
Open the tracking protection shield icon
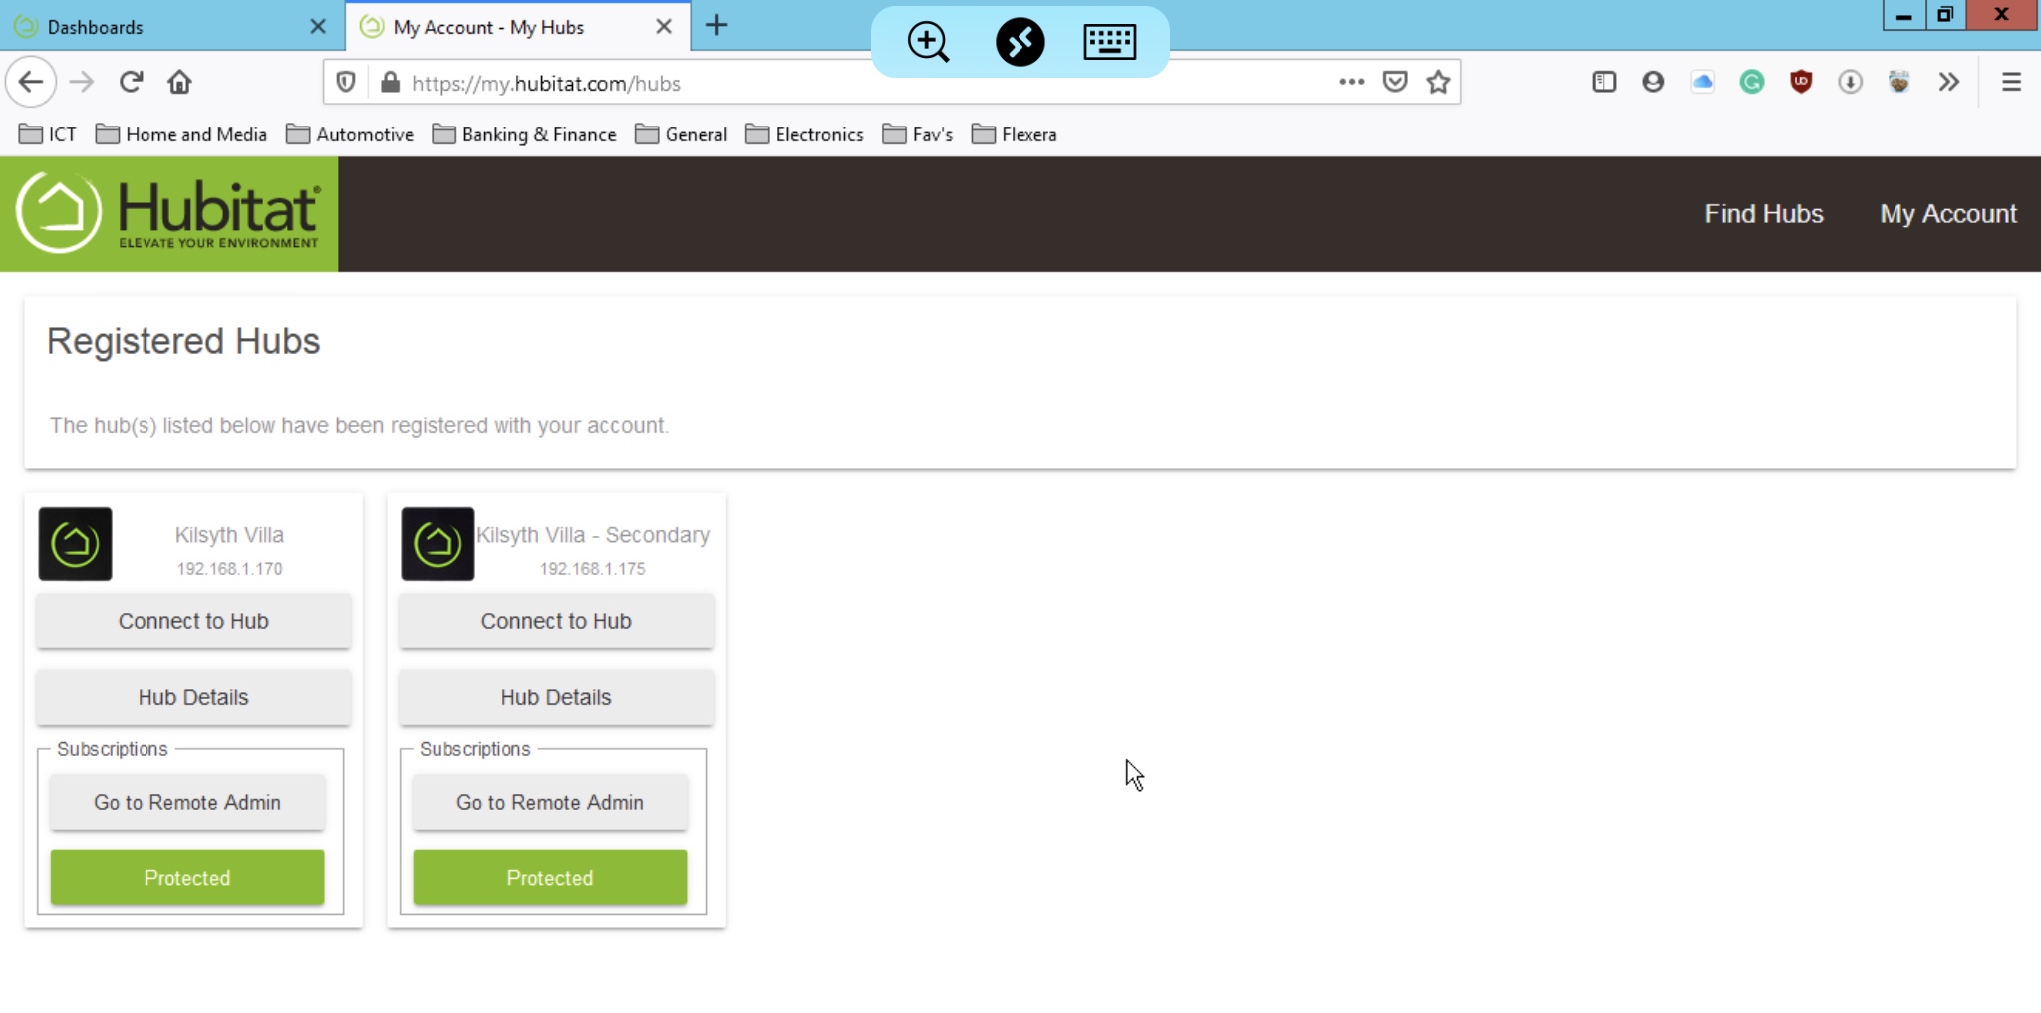tap(346, 82)
